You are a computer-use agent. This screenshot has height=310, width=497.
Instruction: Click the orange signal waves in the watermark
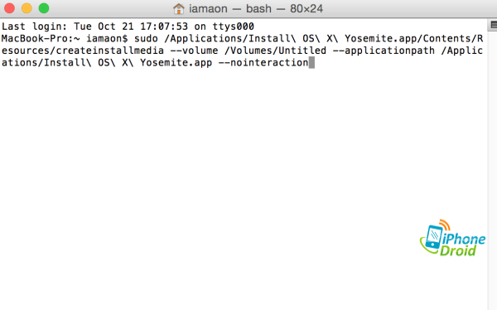point(445,225)
